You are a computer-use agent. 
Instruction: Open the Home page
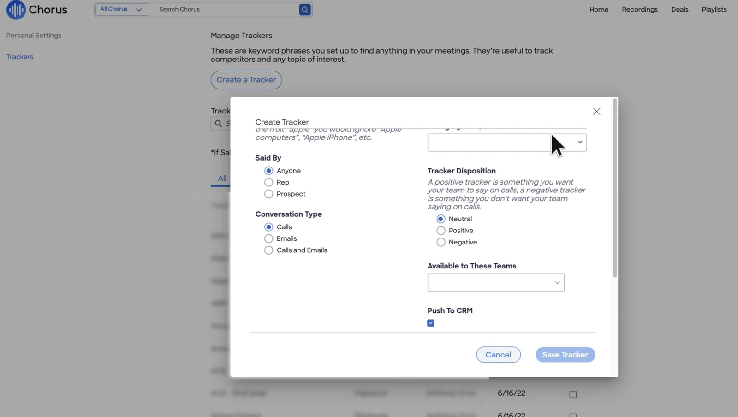(x=599, y=9)
